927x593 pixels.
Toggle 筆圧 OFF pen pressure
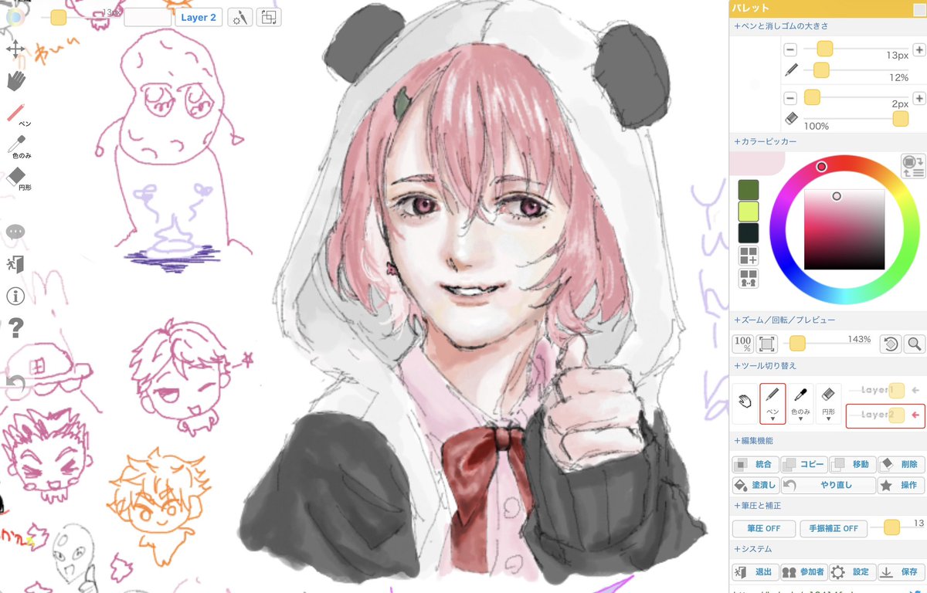coord(763,529)
